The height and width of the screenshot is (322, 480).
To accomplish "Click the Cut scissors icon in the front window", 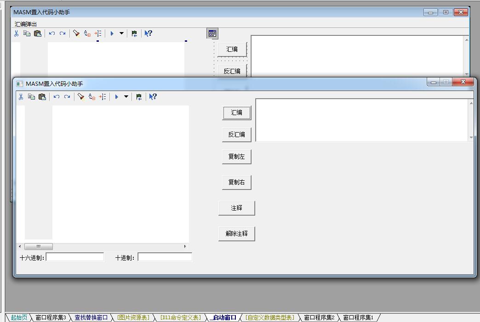I will click(x=21, y=97).
